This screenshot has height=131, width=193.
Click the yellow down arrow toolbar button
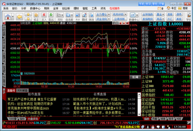28,19
